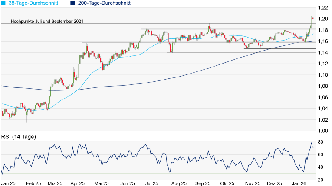The width and height of the screenshot is (332, 186).
Task: Click the 1,00 price axis value
Action: tap(322, 131)
